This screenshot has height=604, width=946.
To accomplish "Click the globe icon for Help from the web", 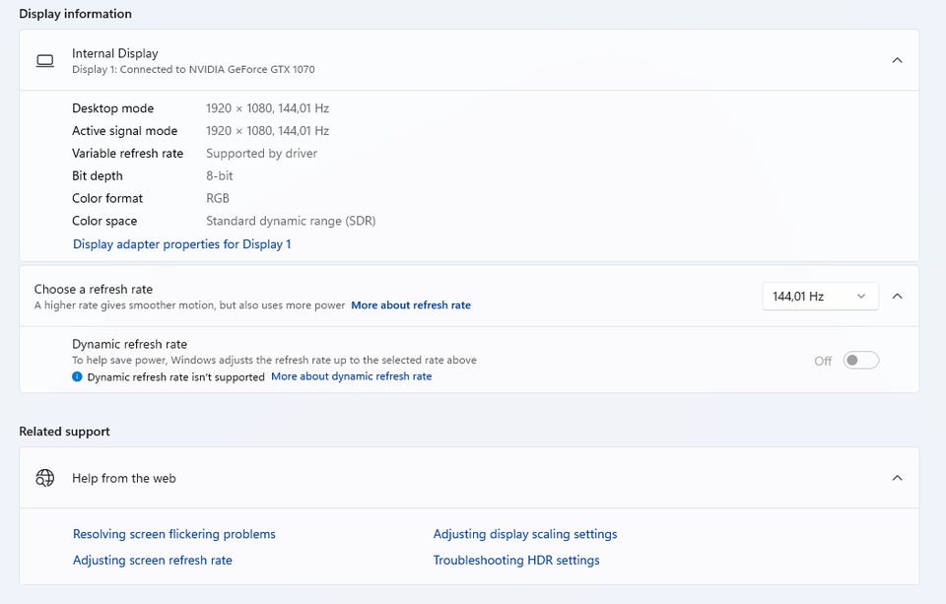I will [x=44, y=478].
